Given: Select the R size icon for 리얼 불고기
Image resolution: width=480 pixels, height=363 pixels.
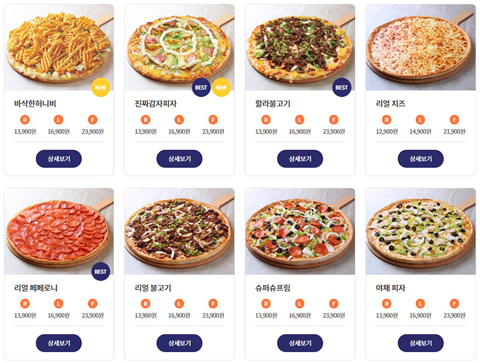Looking at the screenshot, I should pos(146,304).
